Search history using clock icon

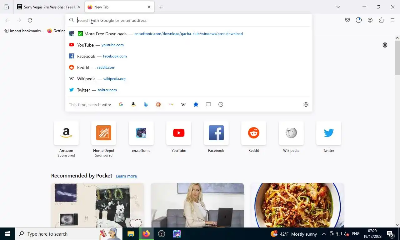coord(221,104)
